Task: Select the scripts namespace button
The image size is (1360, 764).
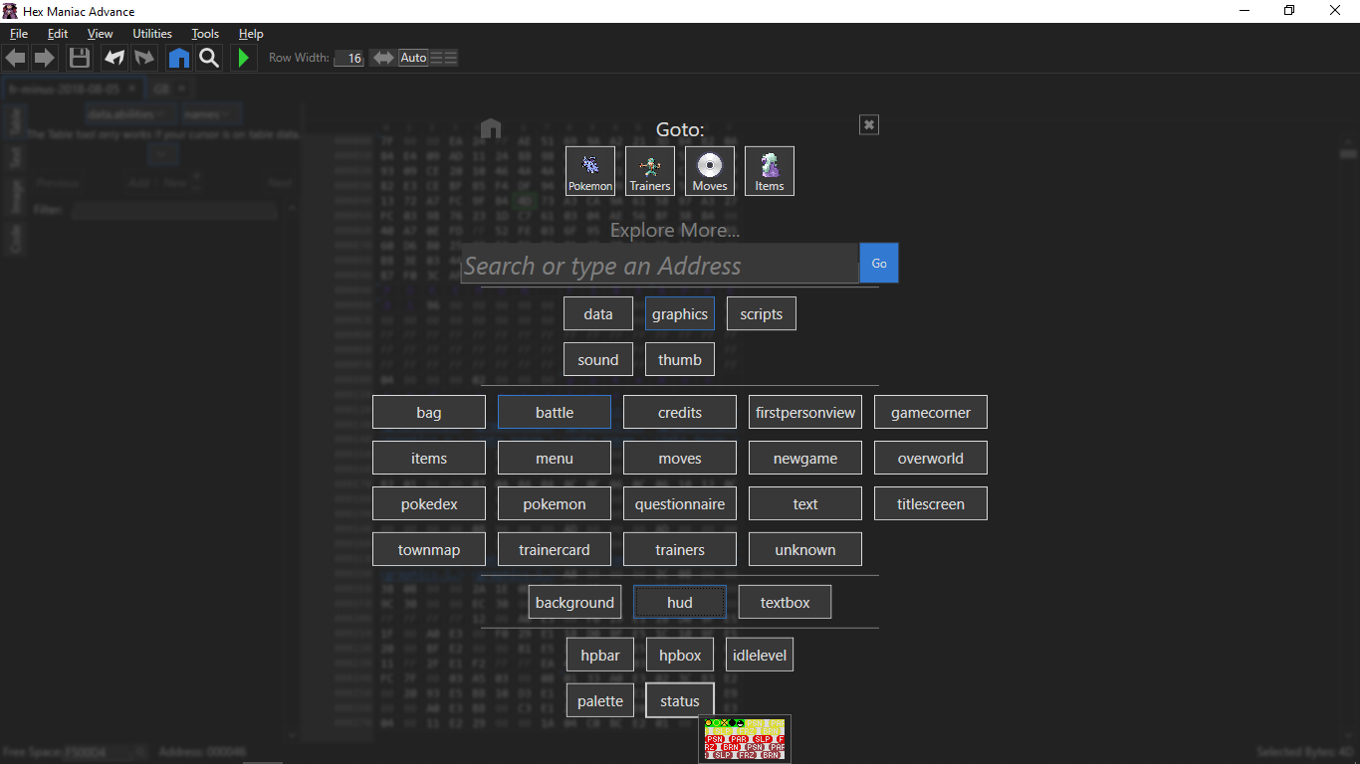Action: pos(762,314)
